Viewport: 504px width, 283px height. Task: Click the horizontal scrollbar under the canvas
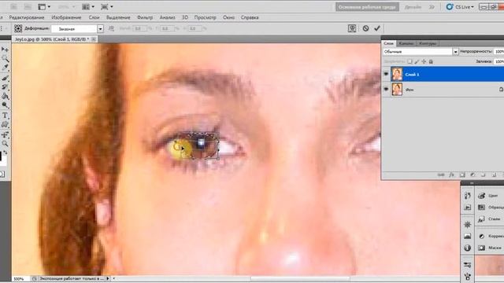299,279
